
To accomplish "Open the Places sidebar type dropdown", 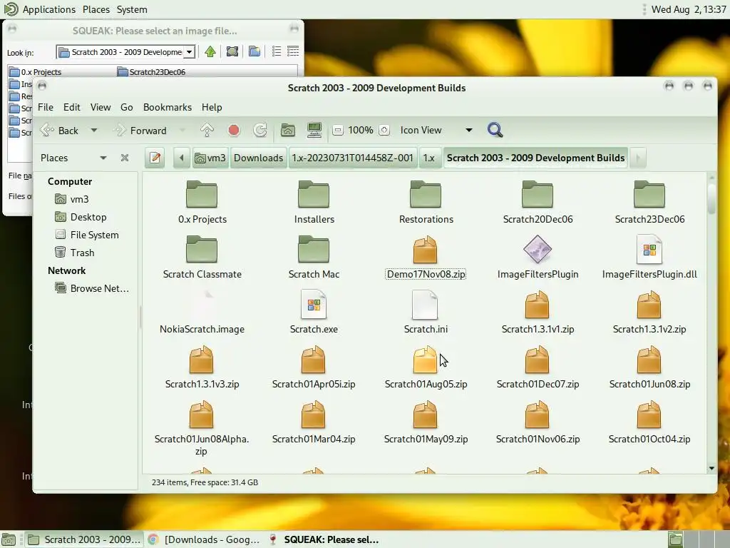I will coord(73,158).
